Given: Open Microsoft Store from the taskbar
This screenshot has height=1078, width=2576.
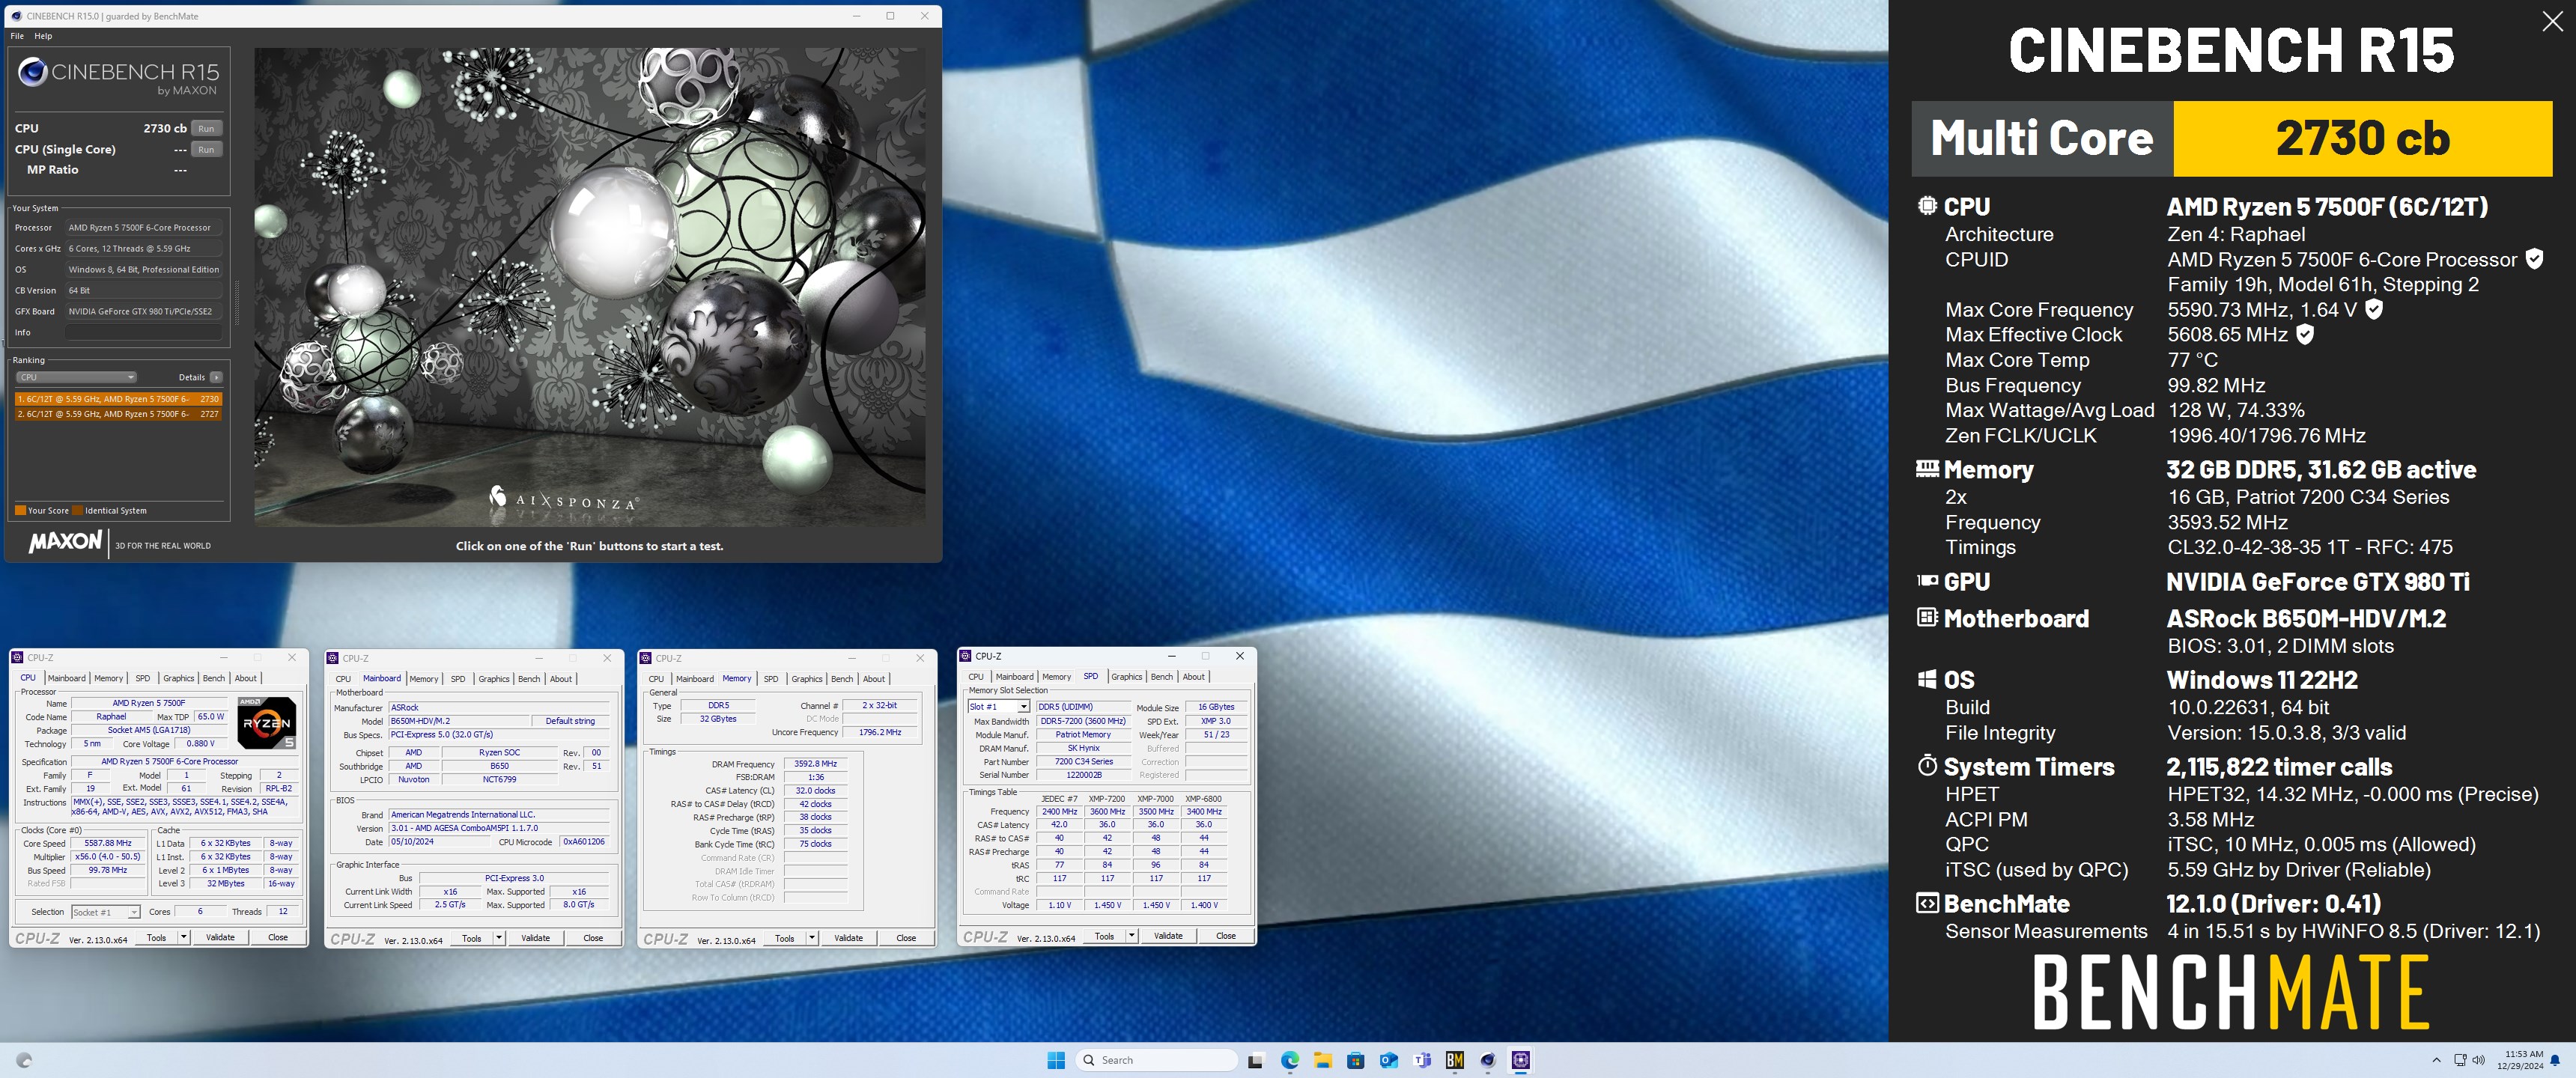Looking at the screenshot, I should [1355, 1060].
